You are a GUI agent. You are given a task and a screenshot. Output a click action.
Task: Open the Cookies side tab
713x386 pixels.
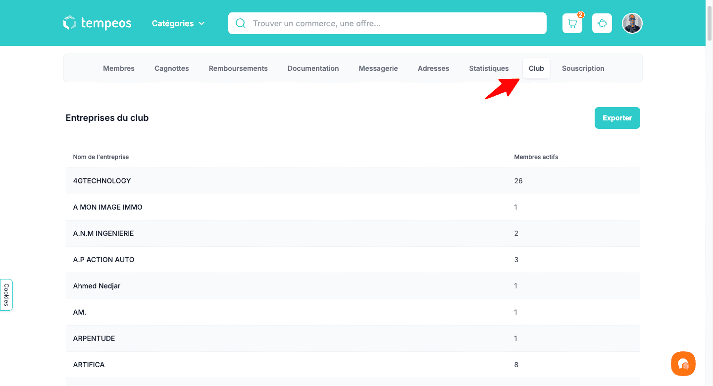(x=6, y=295)
